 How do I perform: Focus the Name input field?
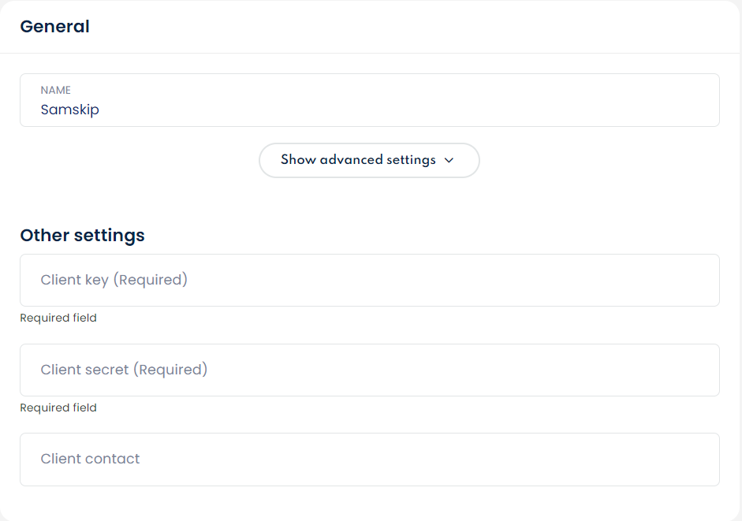coord(369,101)
